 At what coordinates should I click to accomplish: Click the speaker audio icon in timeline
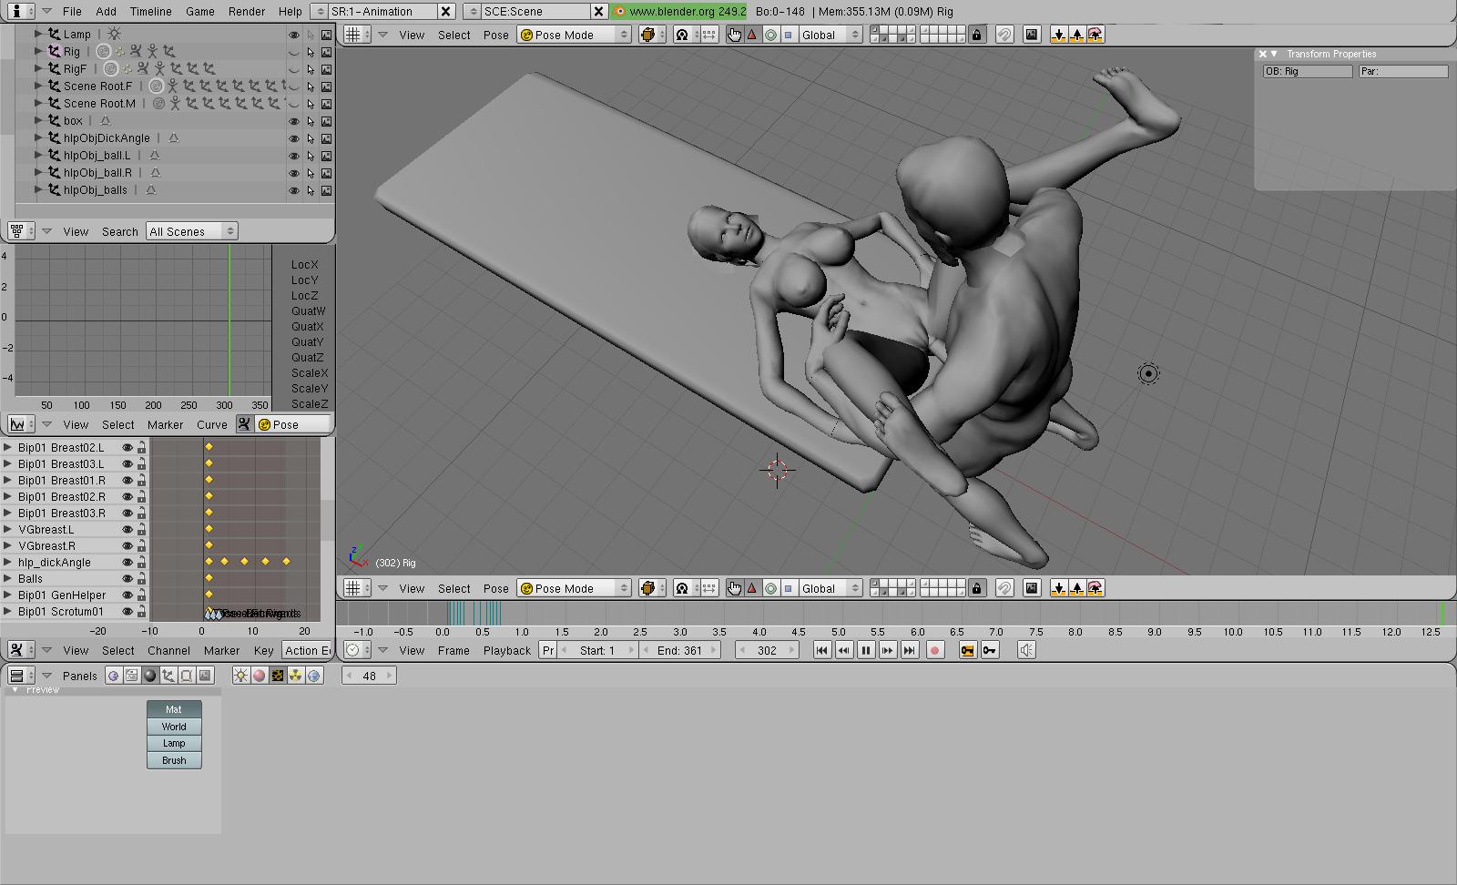[x=1026, y=650]
